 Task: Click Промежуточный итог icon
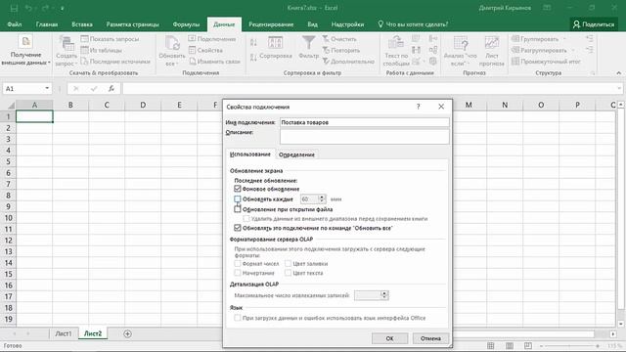pyautogui.click(x=515, y=61)
